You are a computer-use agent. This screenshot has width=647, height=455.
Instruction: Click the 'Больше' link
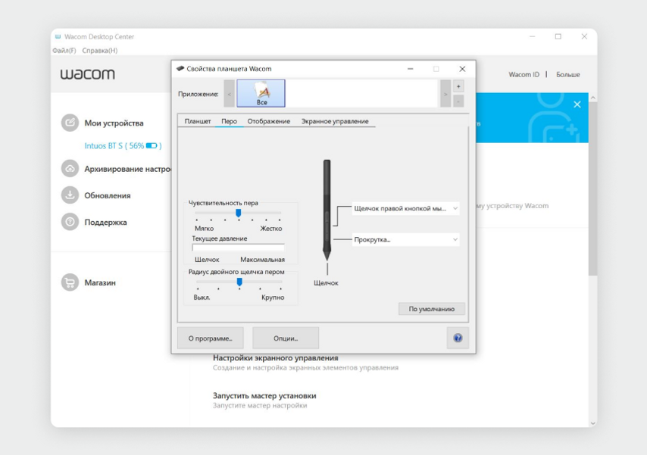coord(567,75)
